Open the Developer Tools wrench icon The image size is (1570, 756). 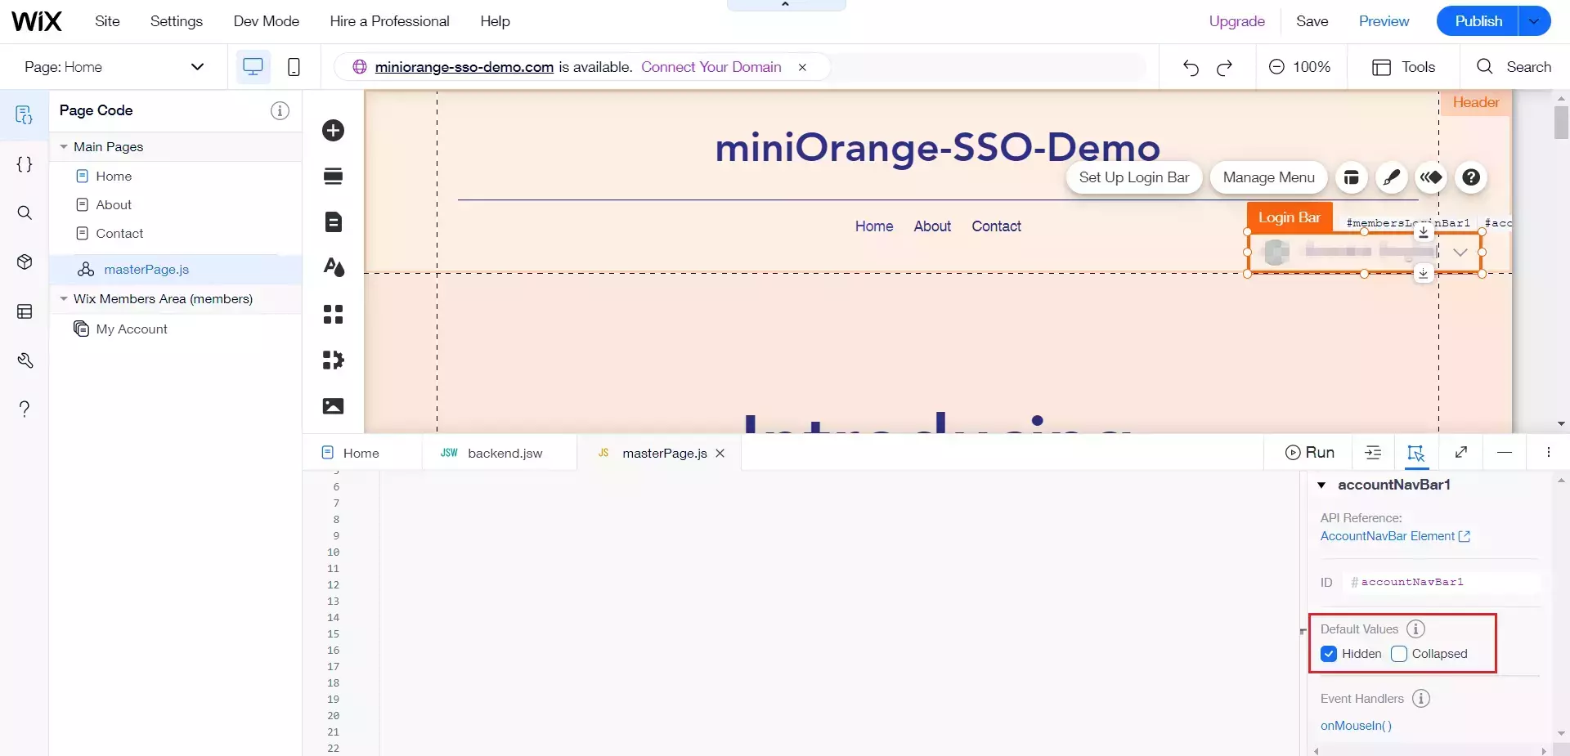24,360
